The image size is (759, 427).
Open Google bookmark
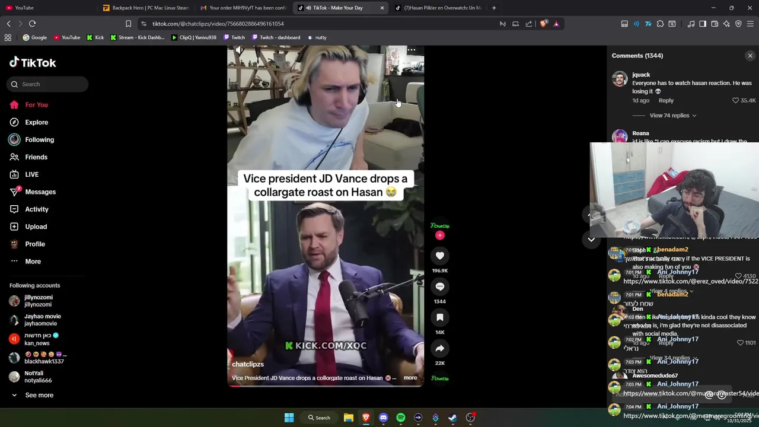pyautogui.click(x=35, y=37)
